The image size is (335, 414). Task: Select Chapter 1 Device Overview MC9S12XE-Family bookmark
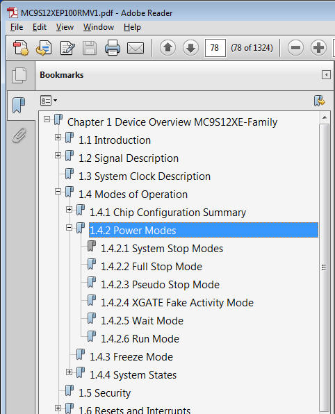[172, 122]
